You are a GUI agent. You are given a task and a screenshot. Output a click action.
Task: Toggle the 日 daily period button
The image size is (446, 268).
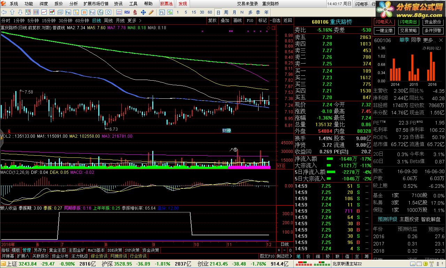click(x=218, y=12)
